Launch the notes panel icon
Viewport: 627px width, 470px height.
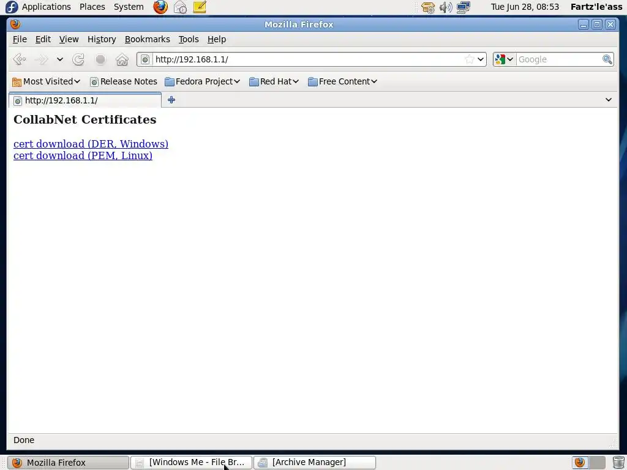pos(200,7)
